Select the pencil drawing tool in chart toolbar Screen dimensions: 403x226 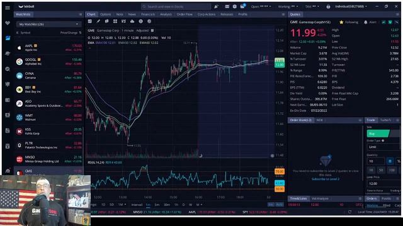(98, 21)
